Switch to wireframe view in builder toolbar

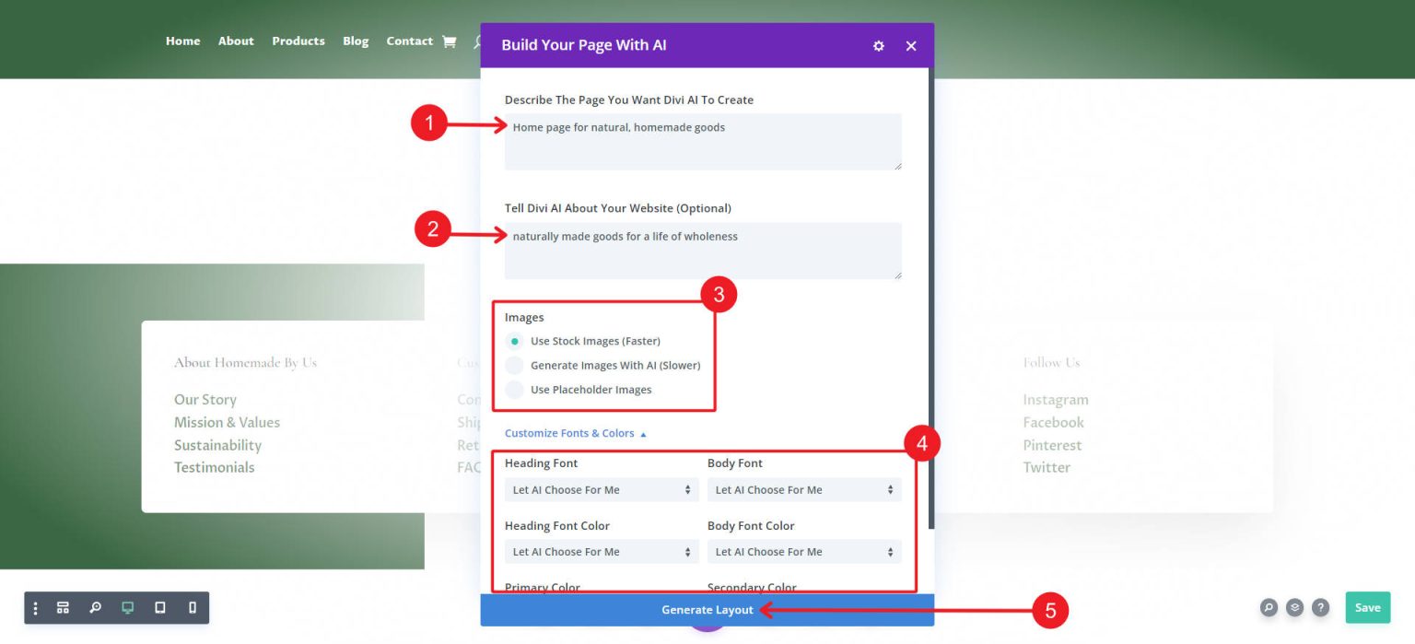coord(63,608)
